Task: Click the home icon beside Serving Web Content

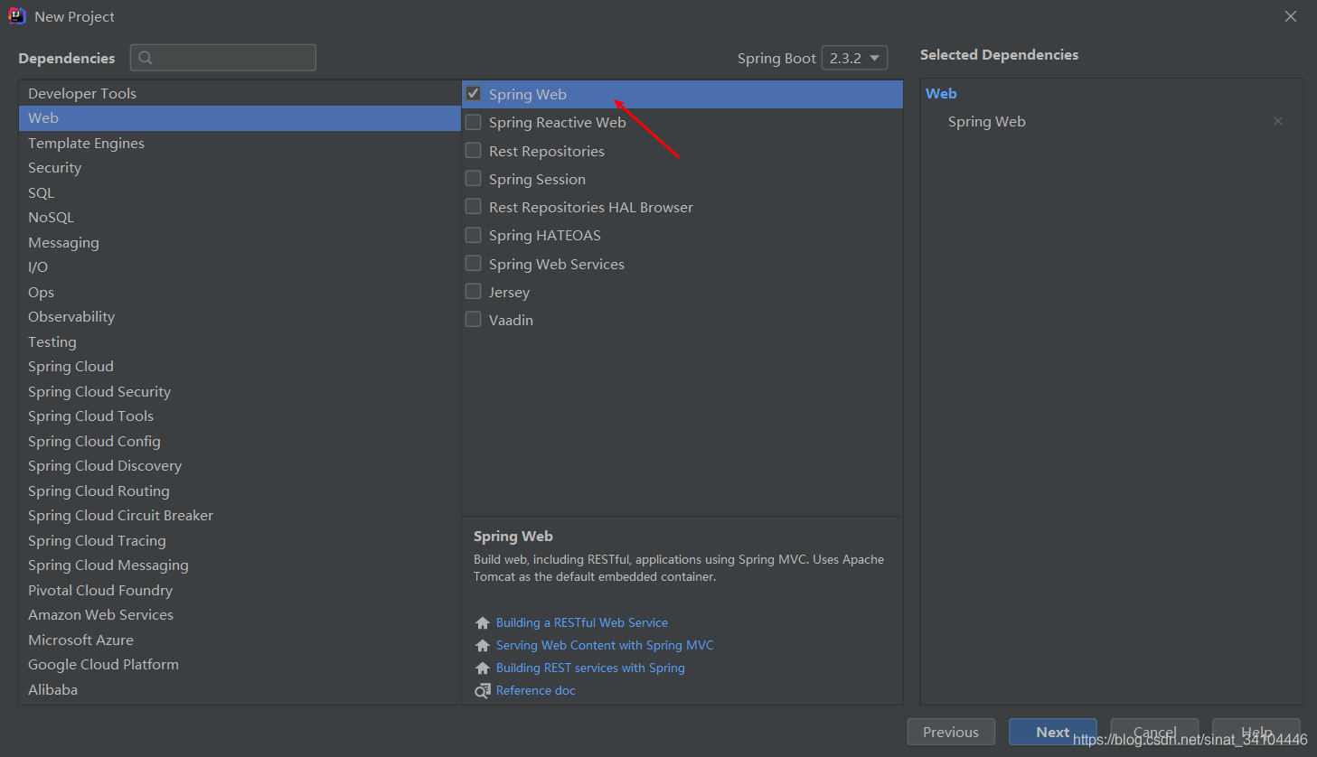Action: coord(483,646)
